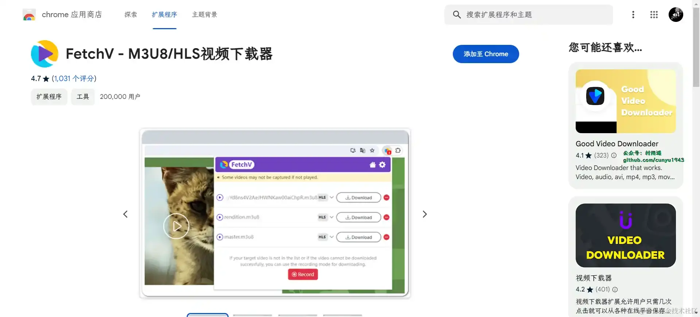This screenshot has width=700, height=317.
Task: Click the extensions puzzle icon in screenshot
Action: pos(398,150)
